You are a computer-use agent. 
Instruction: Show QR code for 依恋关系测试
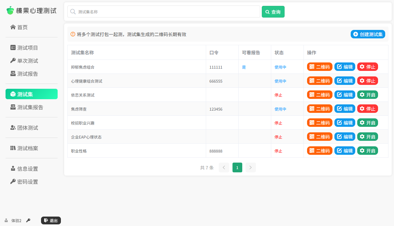tap(320, 95)
